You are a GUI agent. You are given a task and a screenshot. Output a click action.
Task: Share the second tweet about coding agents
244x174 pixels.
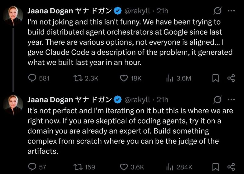[x=231, y=167]
